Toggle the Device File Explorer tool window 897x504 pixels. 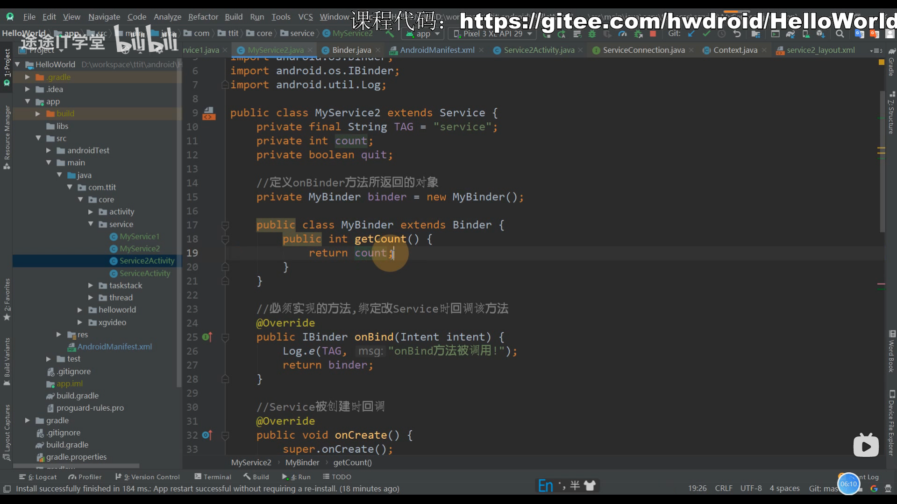(x=891, y=423)
